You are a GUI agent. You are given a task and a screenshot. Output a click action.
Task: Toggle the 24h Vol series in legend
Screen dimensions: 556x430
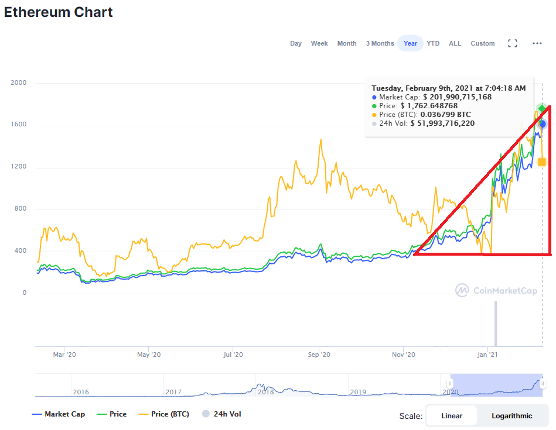pos(221,414)
